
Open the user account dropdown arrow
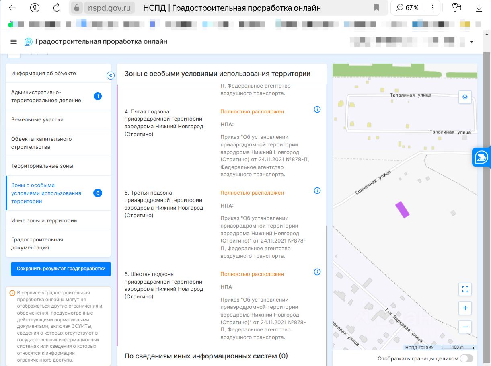click(x=472, y=42)
